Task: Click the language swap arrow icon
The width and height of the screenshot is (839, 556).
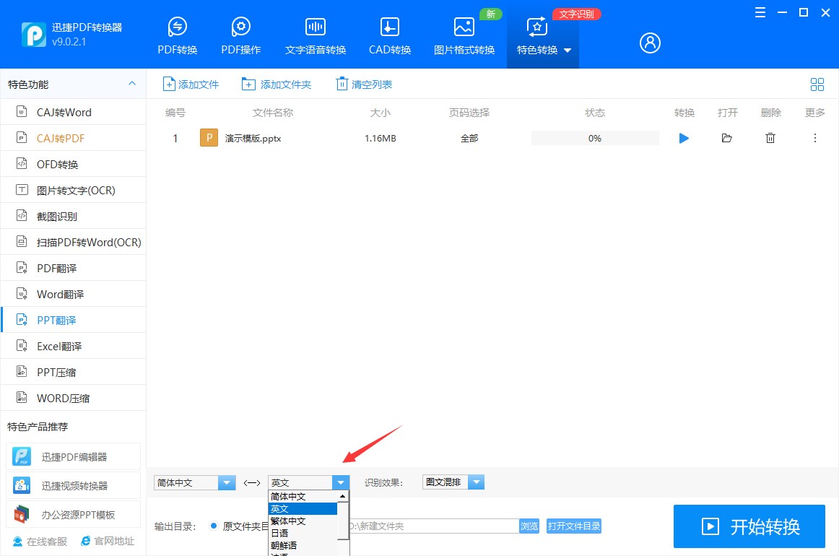Action: (x=251, y=482)
